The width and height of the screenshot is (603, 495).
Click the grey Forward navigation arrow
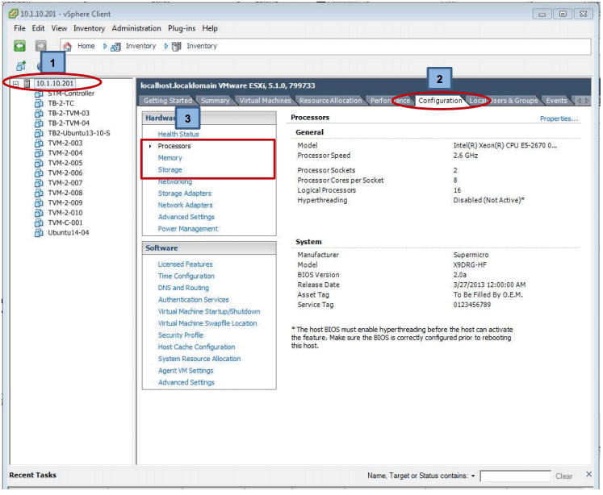pyautogui.click(x=40, y=46)
